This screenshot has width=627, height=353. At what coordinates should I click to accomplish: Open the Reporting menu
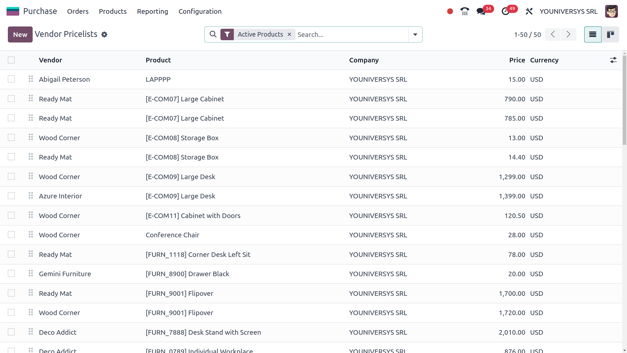pyautogui.click(x=152, y=11)
